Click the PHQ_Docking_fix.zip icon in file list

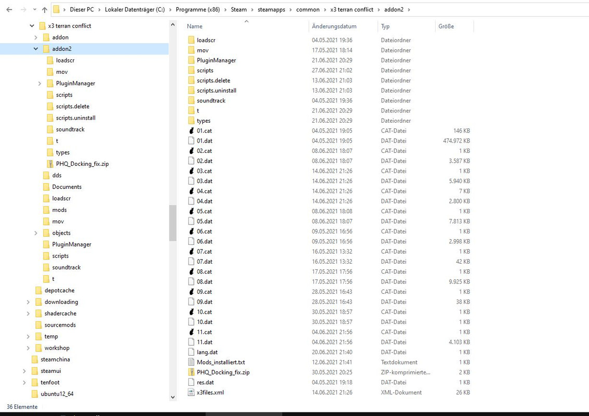point(192,372)
